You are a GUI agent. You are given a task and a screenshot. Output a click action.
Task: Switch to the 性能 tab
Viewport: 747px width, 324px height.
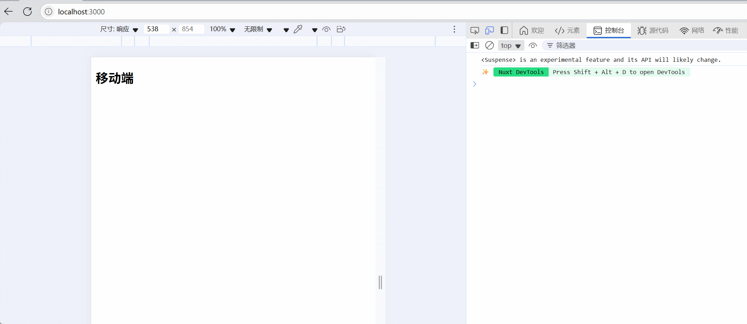click(x=726, y=31)
